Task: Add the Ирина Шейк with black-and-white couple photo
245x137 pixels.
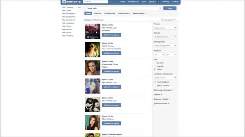Action: point(111,105)
